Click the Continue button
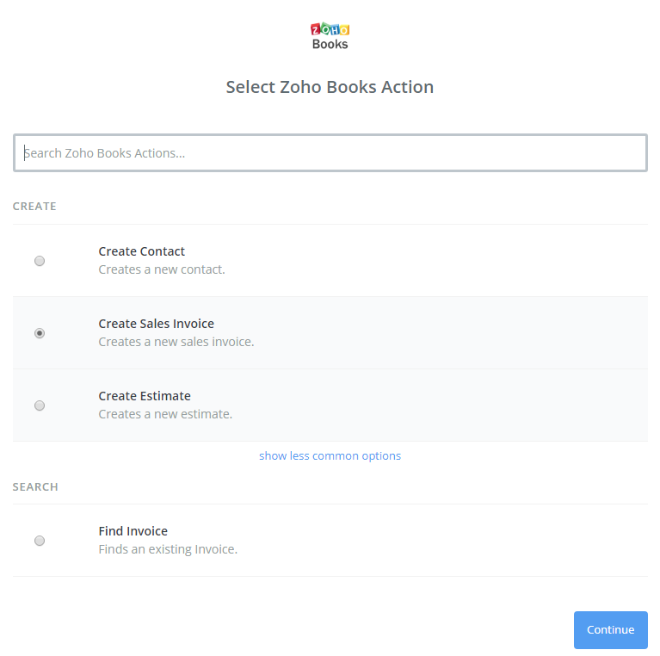 (x=611, y=630)
